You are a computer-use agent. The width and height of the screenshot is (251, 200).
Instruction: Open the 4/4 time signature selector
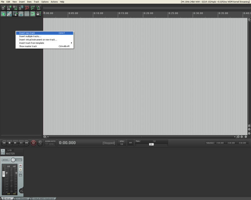[130, 143]
